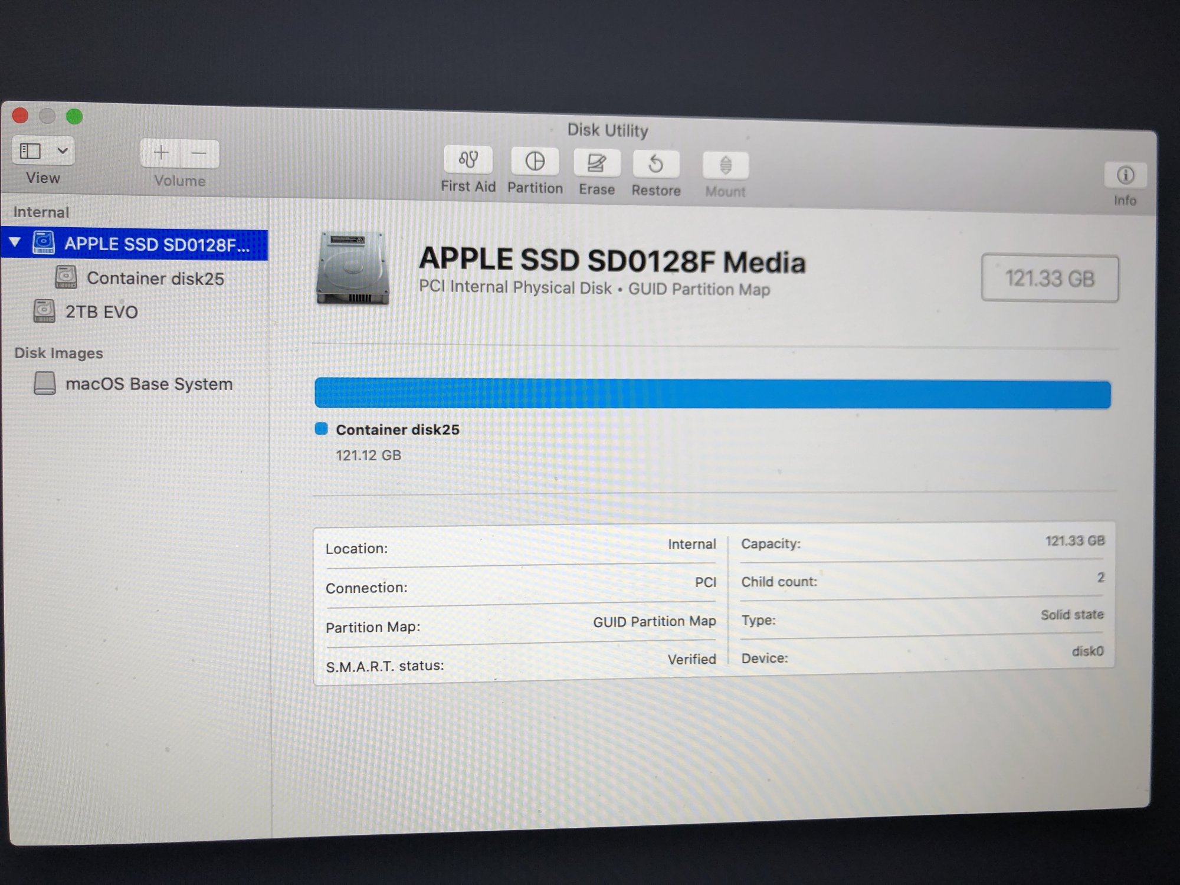Close the Disk Utility window

[x=20, y=115]
